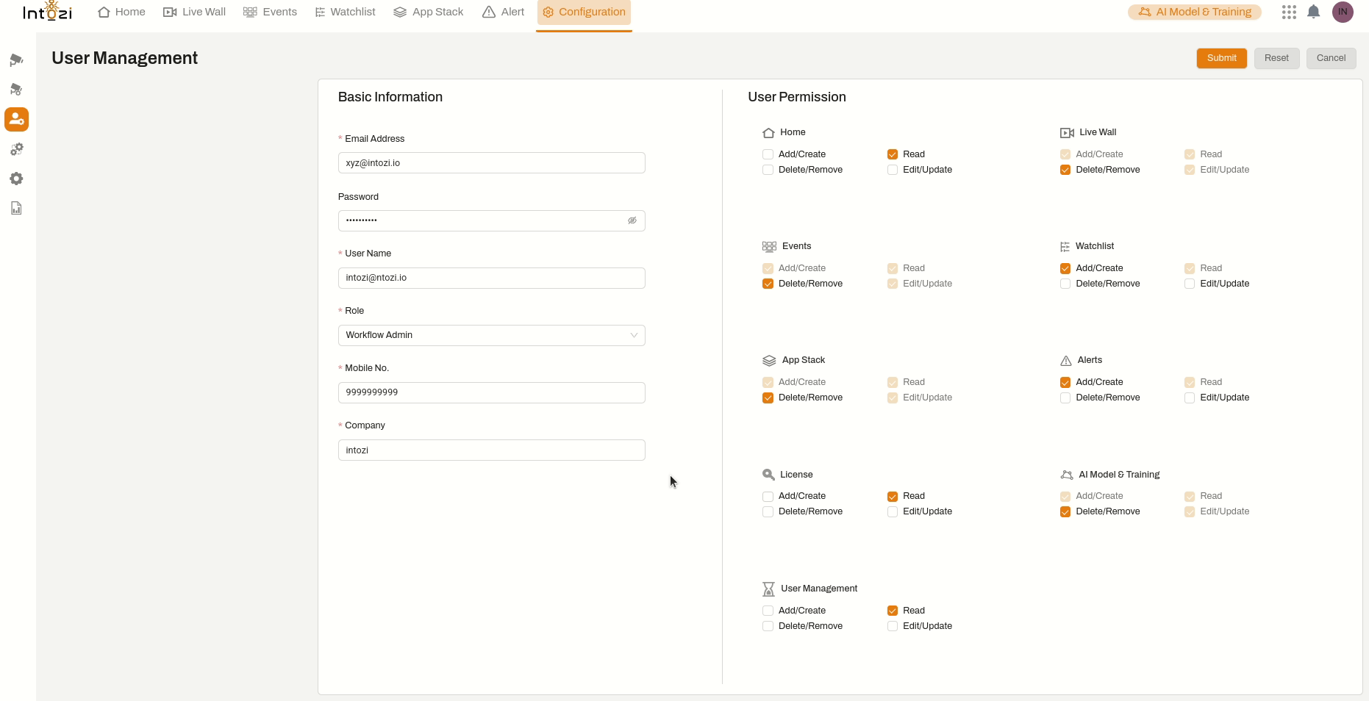1369x701 pixels.
Task: Open the notifications bell
Action: coord(1313,12)
